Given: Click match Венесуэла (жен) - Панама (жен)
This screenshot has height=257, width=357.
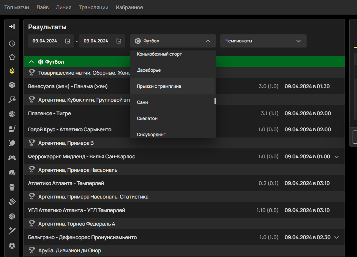Looking at the screenshot, I should pos(68,86).
